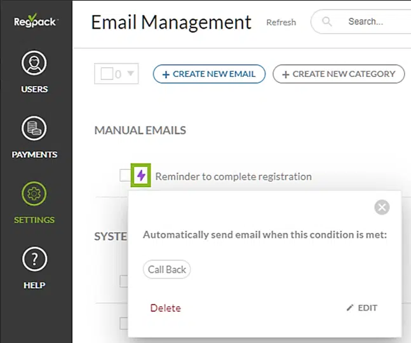
Task: Open the Payments section in sidebar
Action: [36, 137]
